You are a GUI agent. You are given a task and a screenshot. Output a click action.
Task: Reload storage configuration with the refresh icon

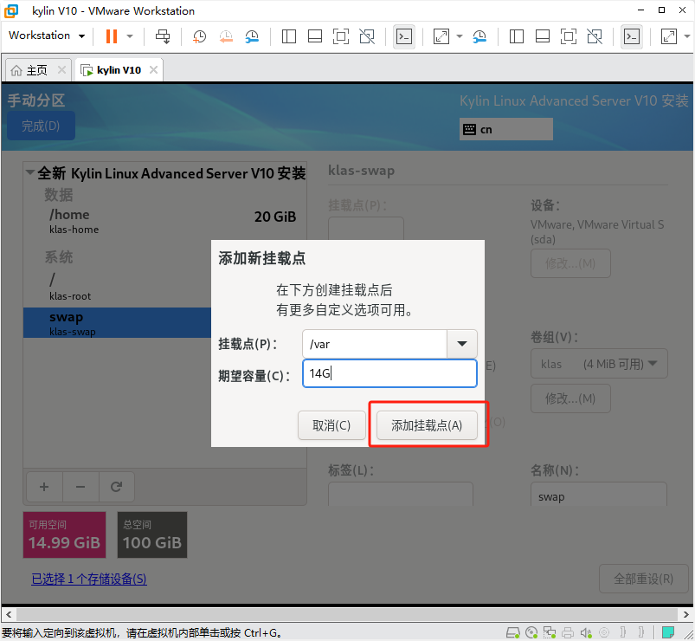[117, 487]
